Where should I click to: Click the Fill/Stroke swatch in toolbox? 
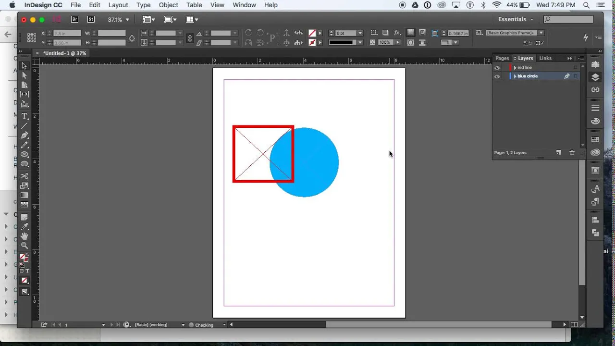click(24, 258)
